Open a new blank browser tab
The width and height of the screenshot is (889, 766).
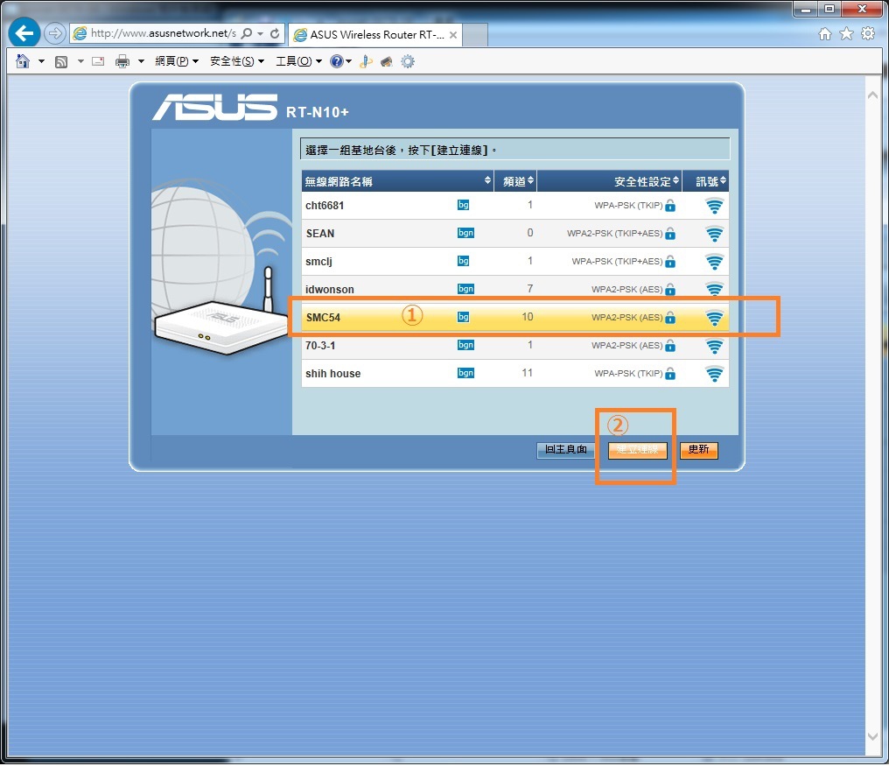point(475,35)
